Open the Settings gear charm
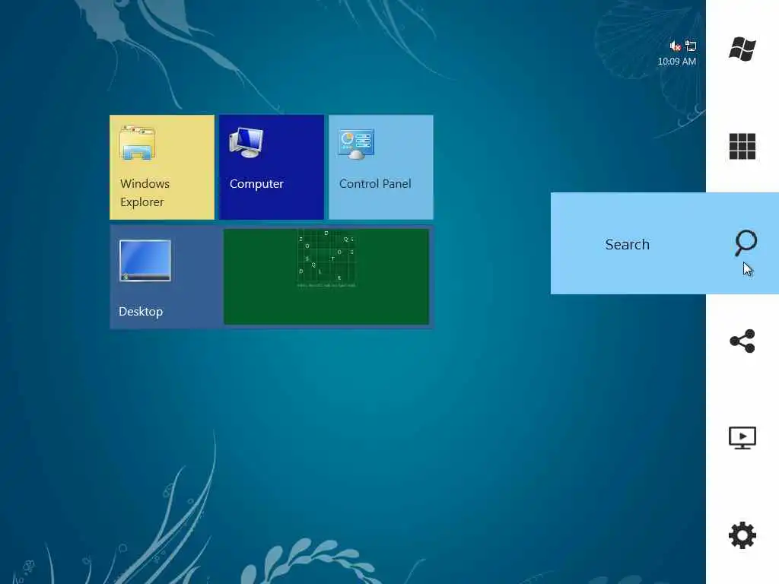 pos(742,535)
